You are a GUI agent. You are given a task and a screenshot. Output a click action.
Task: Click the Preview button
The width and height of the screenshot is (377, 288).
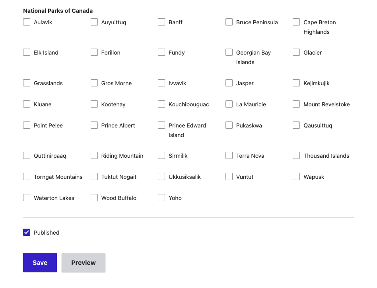[x=84, y=263]
